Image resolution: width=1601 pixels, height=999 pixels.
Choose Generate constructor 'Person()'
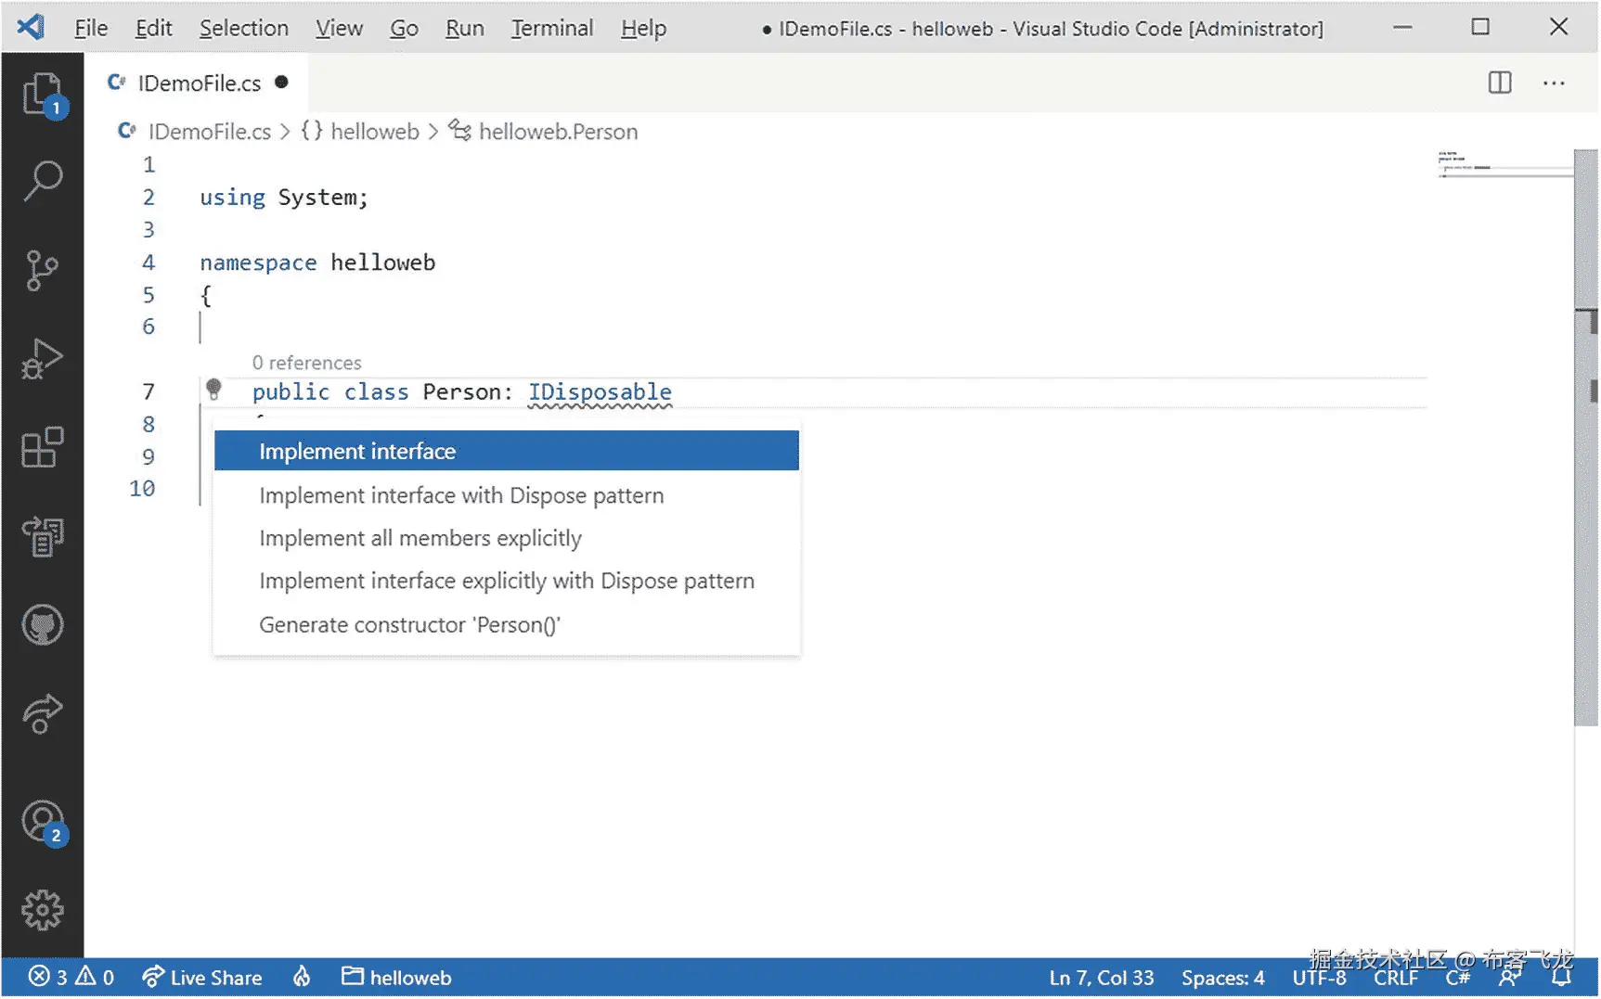(x=507, y=624)
